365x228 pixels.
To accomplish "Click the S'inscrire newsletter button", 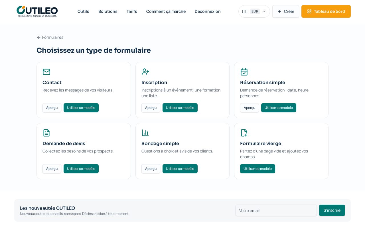I will click(332, 210).
